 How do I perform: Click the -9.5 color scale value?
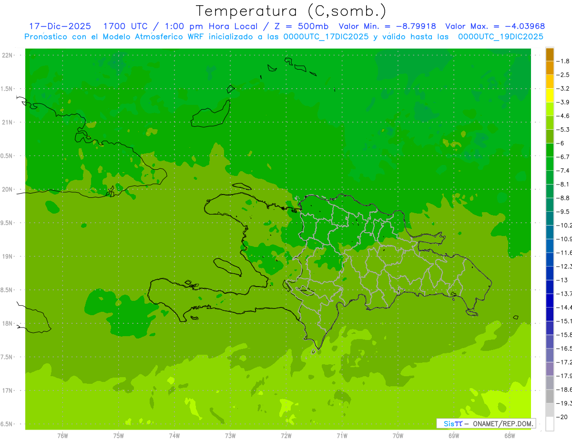(563, 211)
